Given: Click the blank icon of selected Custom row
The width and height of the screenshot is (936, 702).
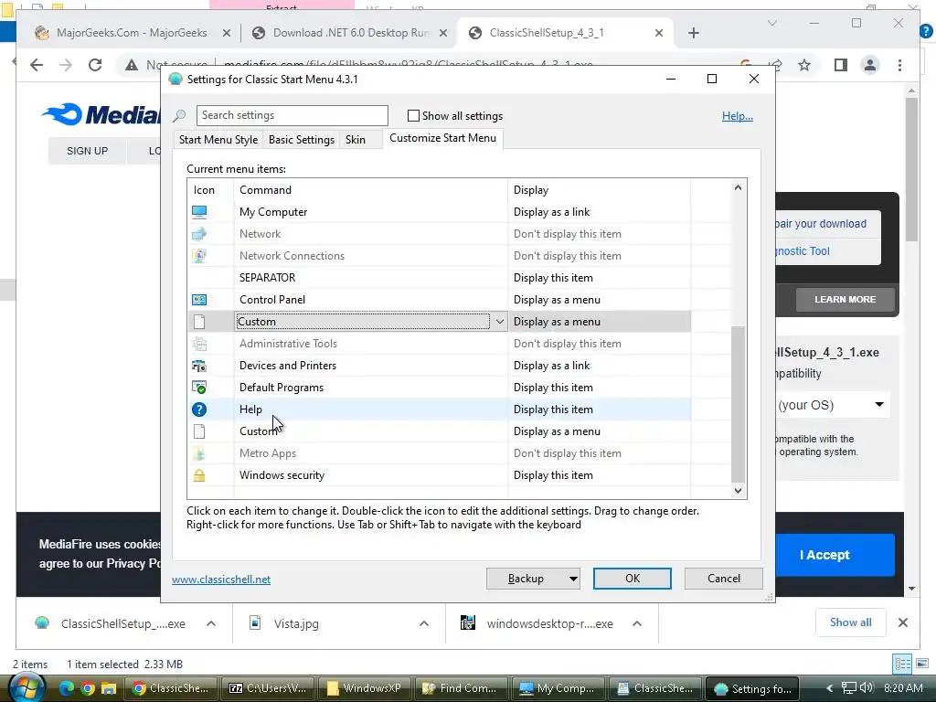Looking at the screenshot, I should point(199,322).
